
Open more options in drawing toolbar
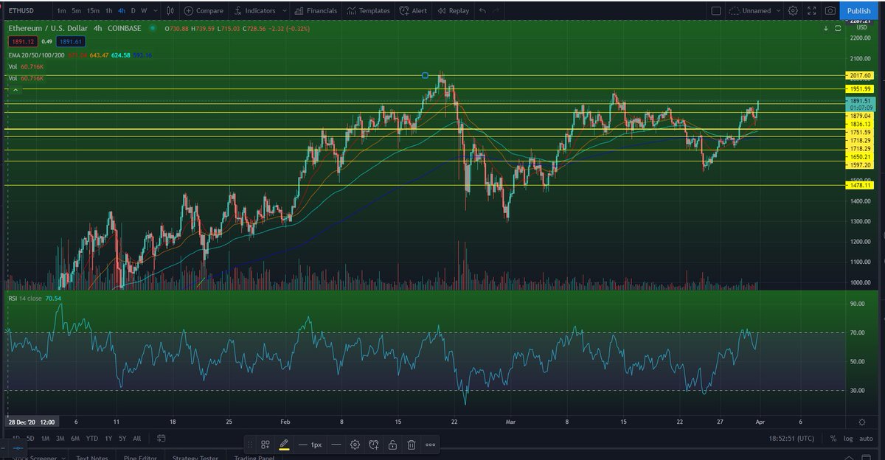click(x=430, y=445)
